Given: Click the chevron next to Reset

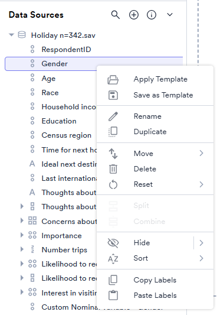Looking at the screenshot, I should (x=201, y=184).
